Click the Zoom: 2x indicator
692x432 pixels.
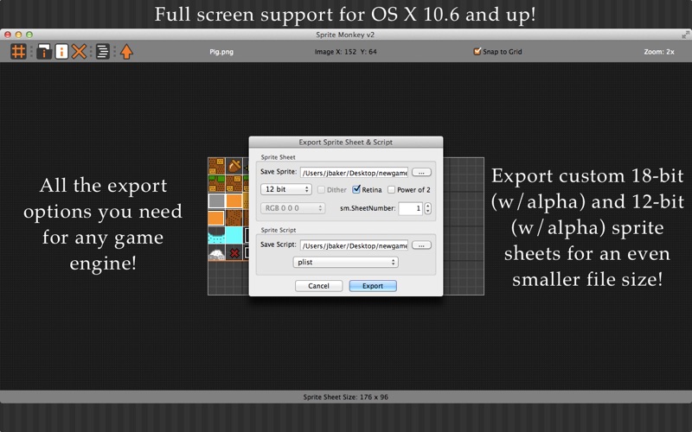click(x=659, y=52)
